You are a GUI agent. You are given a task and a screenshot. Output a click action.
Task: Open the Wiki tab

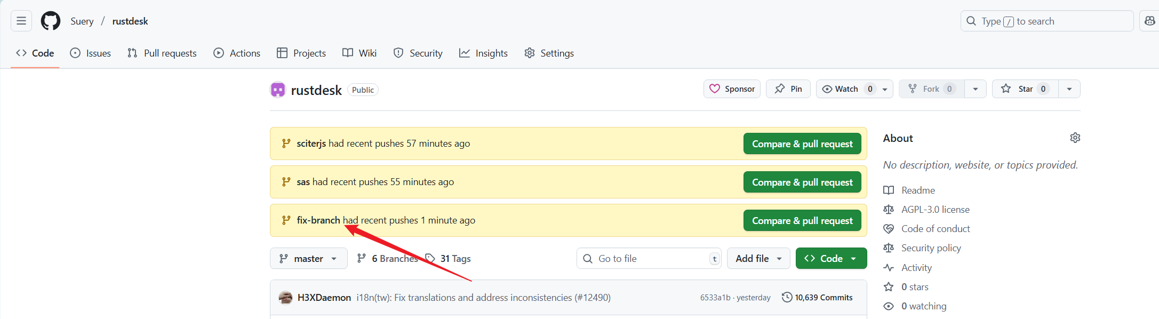(x=359, y=53)
